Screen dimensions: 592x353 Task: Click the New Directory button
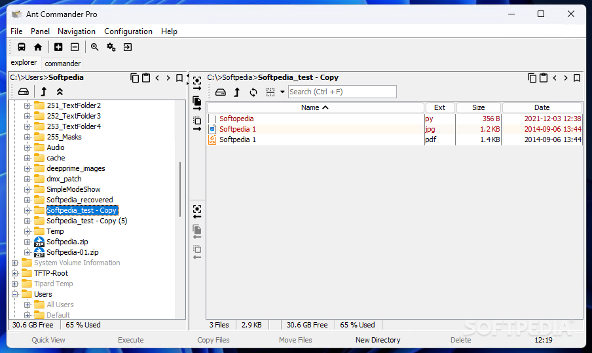378,340
